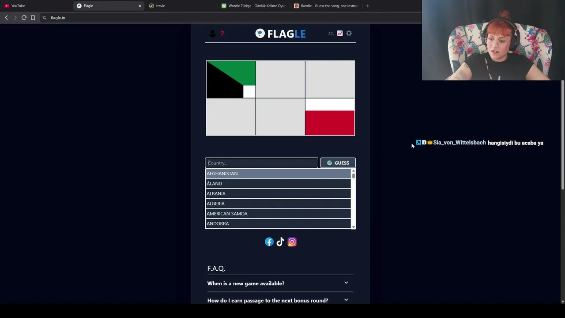Open the Instagram social icon
The height and width of the screenshot is (318, 565).
click(x=292, y=242)
